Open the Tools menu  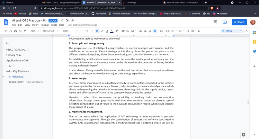point(54,25)
